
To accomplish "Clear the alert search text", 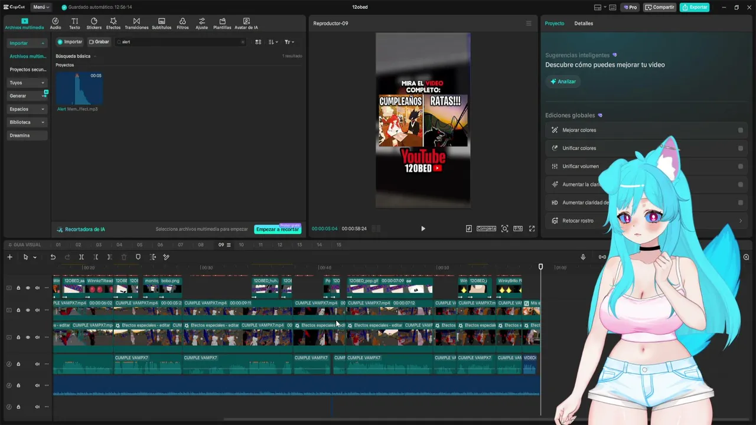I will click(x=242, y=42).
